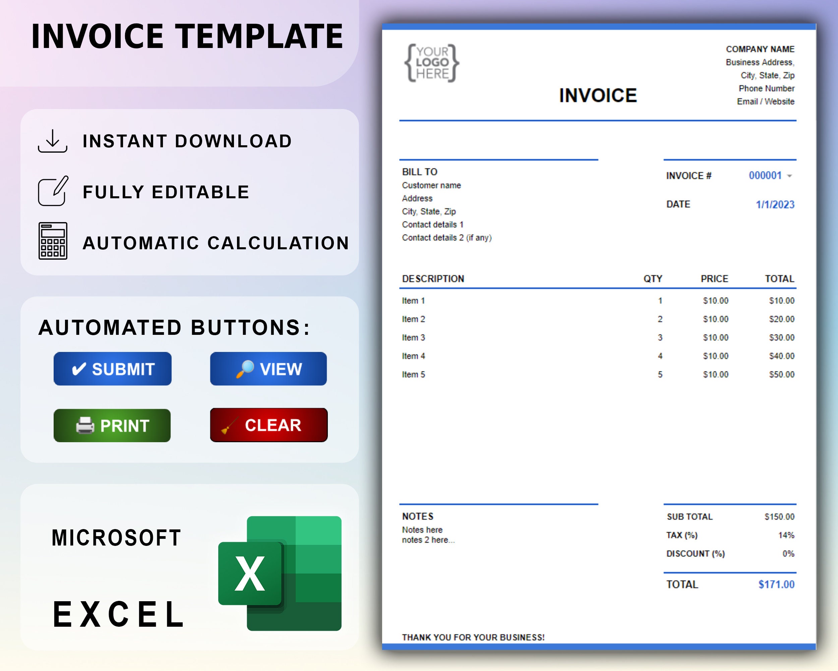Click the VIEW button
The width and height of the screenshot is (838, 671).
(x=268, y=368)
